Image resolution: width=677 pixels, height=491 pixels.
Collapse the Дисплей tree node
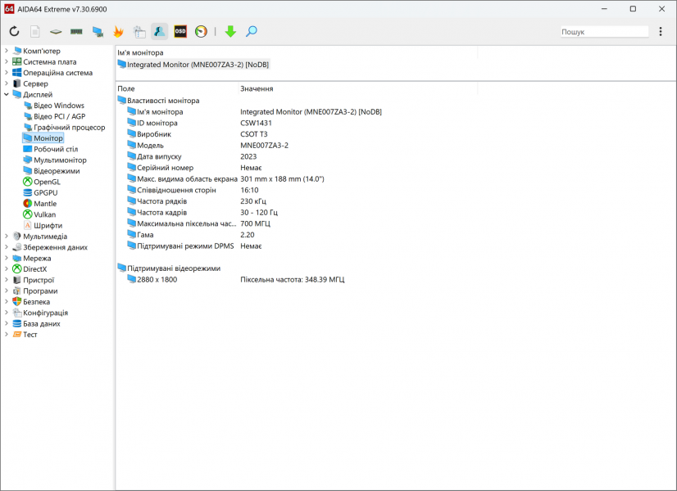point(7,95)
